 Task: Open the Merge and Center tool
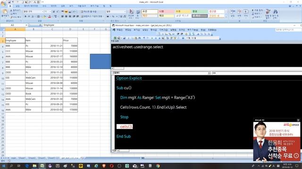pyautogui.click(x=93, y=17)
